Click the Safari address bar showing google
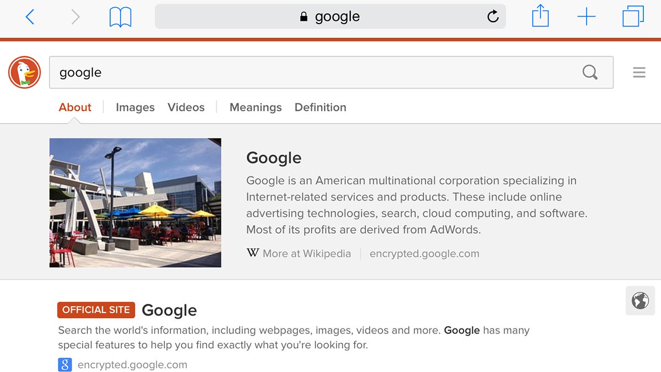 pyautogui.click(x=330, y=17)
